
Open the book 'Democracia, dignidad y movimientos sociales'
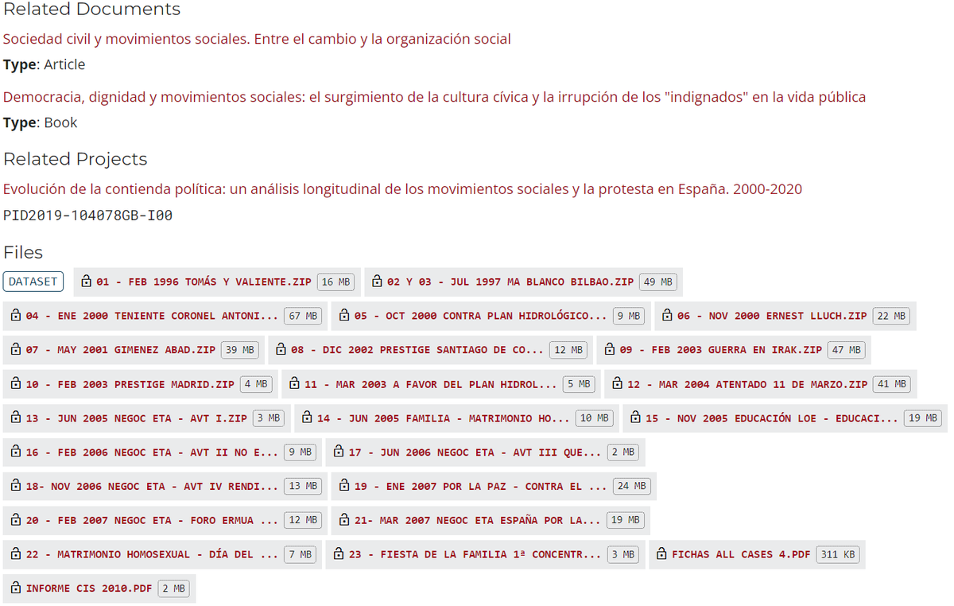(x=434, y=96)
